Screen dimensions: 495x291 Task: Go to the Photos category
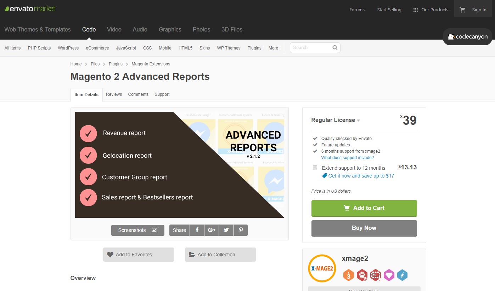point(202,30)
